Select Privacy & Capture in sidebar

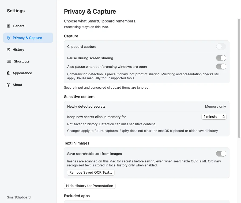[28, 38]
